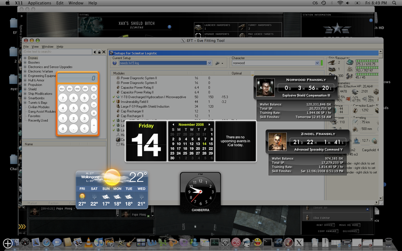
Task: Launch Safari compass icon in dock
Action: coord(46,242)
